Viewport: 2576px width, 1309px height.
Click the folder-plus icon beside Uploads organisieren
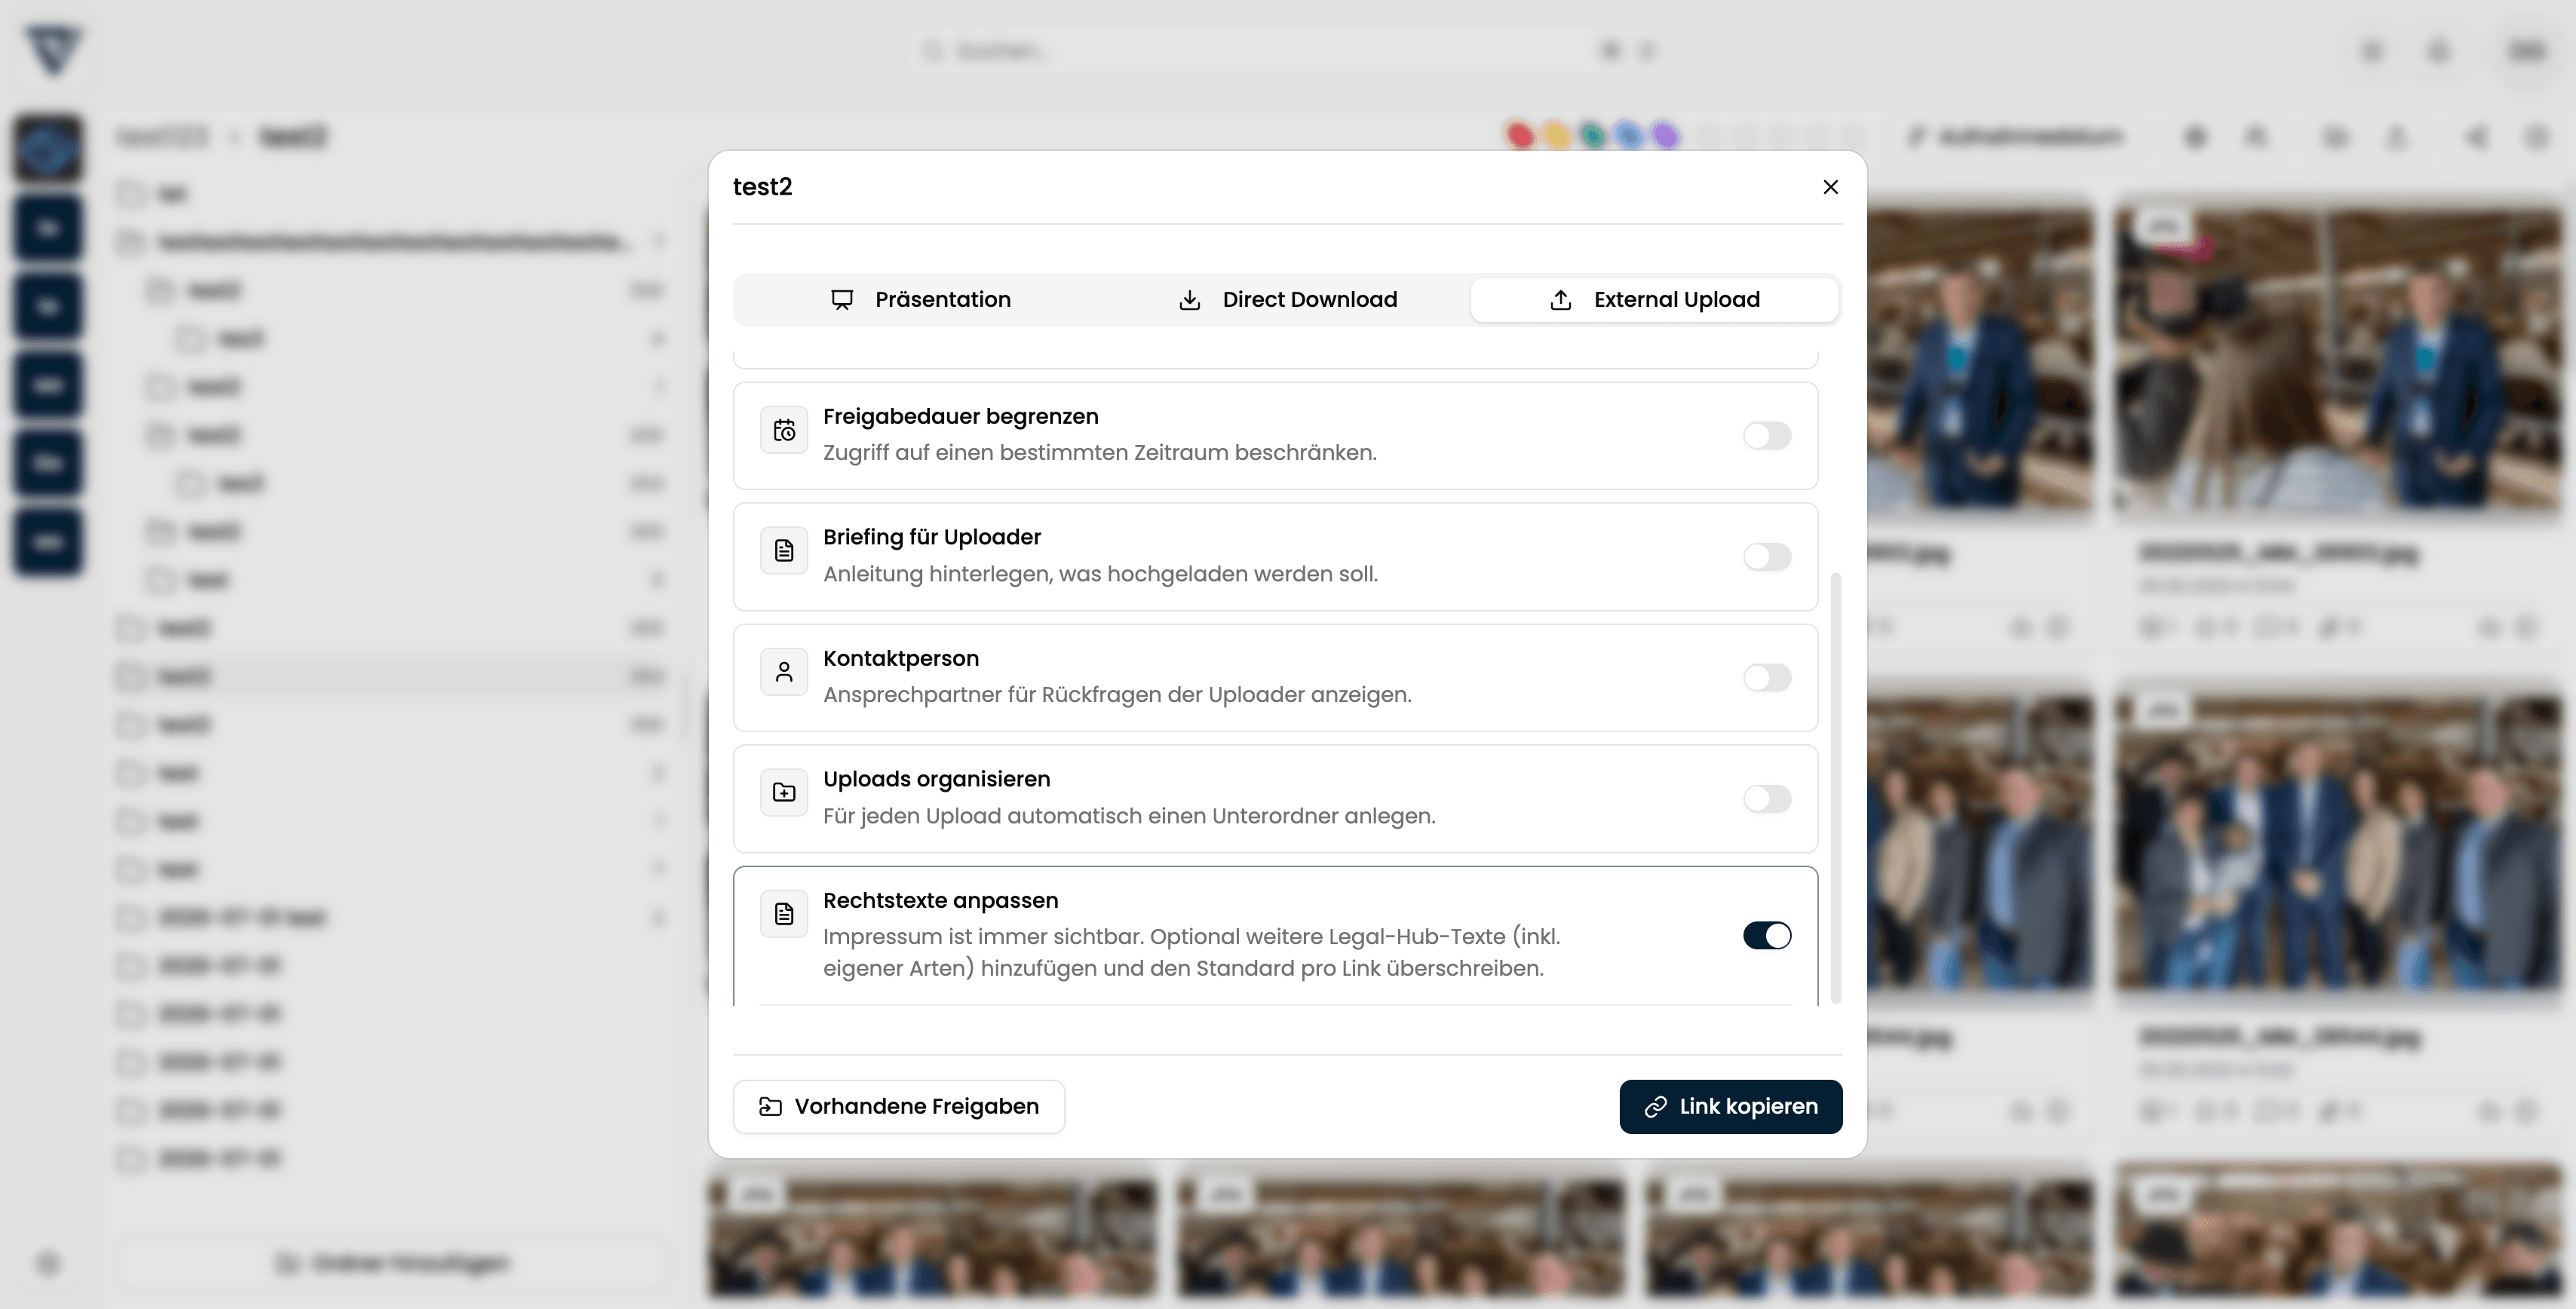tap(784, 793)
